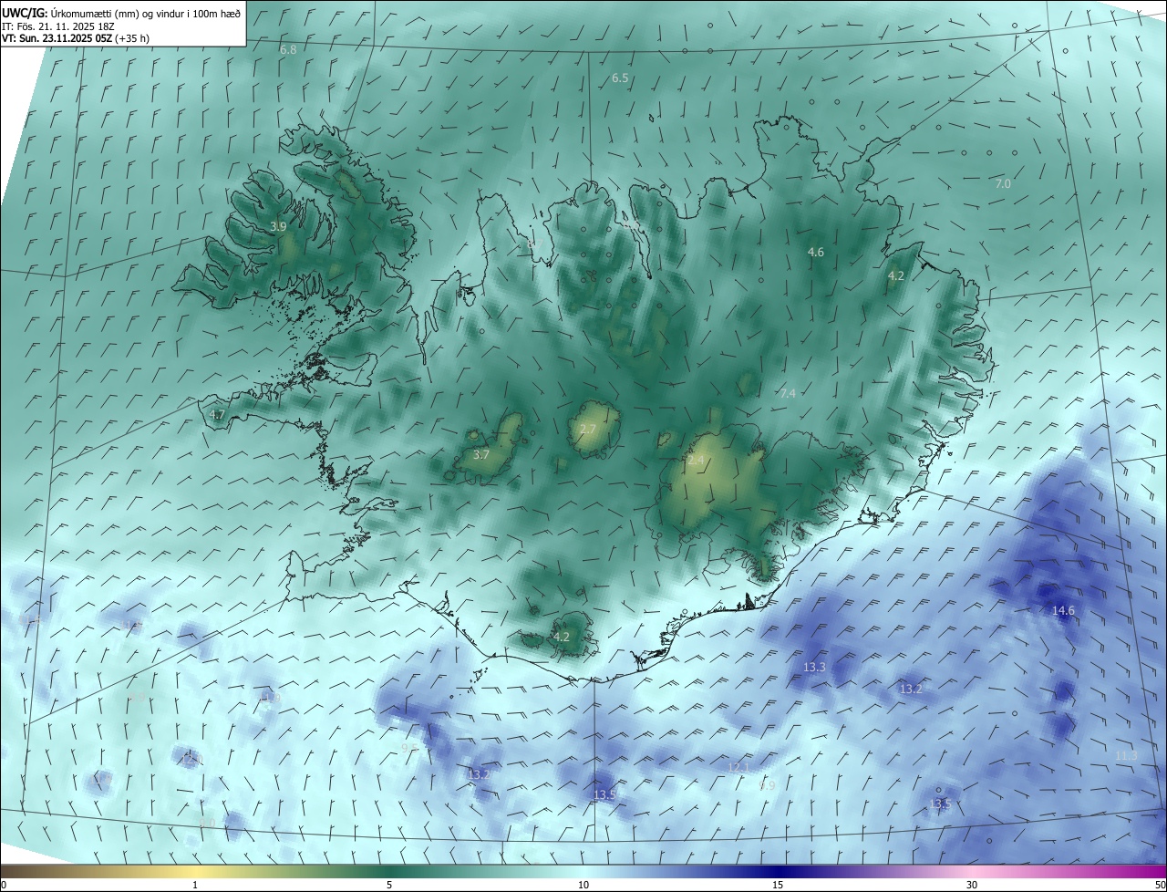This screenshot has width=1167, height=892.
Task: Click the 15 tick label on the scale
Action: point(778,885)
